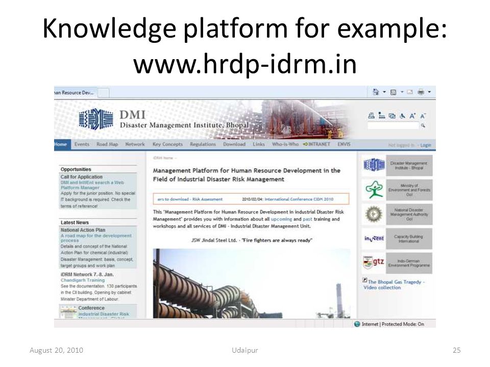Increase font size with A+ icon

click(412, 116)
